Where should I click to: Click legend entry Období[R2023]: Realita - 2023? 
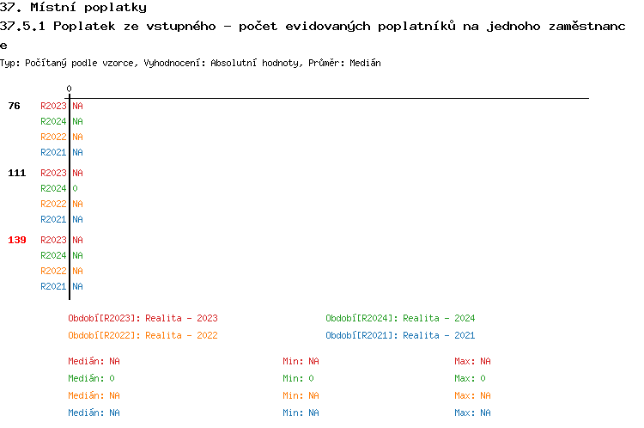[x=143, y=318]
